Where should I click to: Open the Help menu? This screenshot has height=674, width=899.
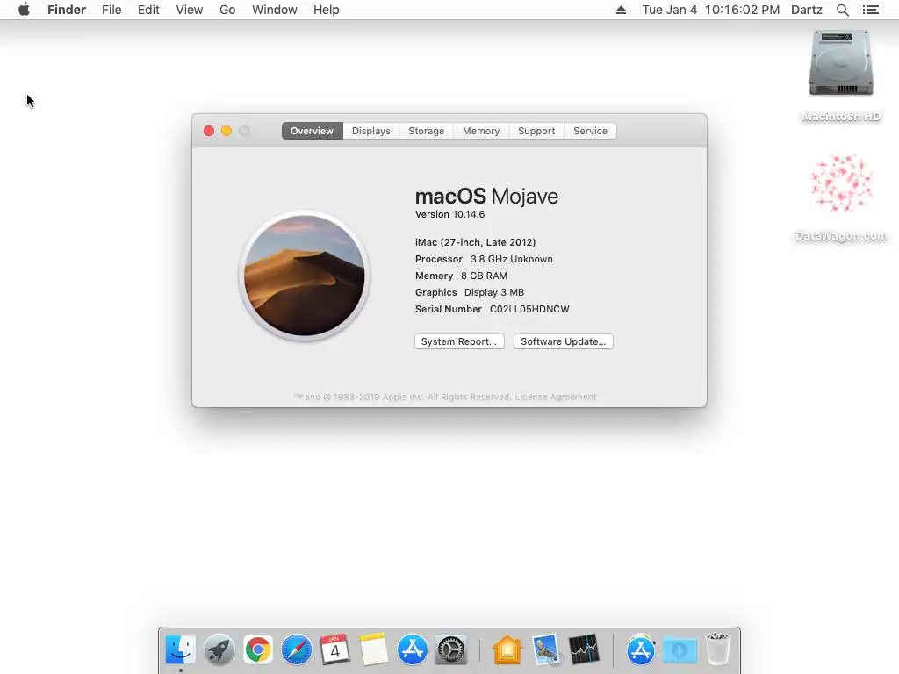(x=327, y=10)
